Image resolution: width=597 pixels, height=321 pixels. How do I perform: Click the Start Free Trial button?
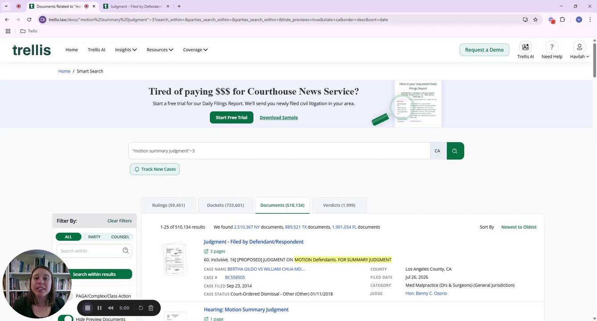[231, 118]
